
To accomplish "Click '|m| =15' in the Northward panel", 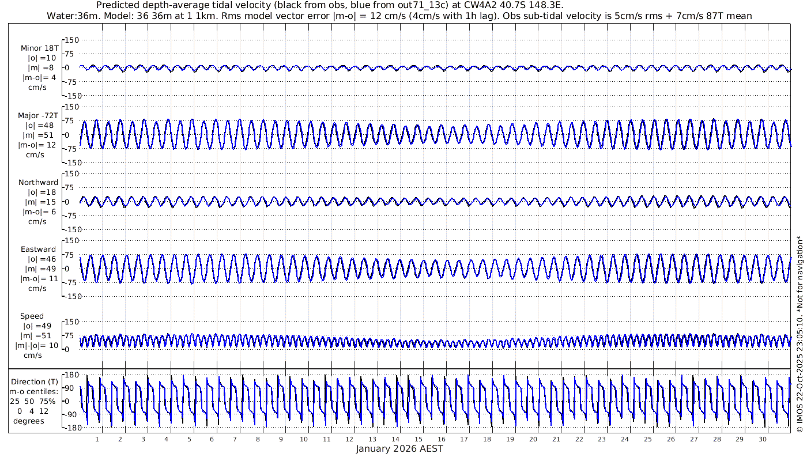I will pos(41,202).
